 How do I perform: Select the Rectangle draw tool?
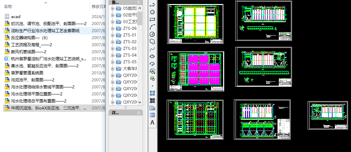coord(152,19)
